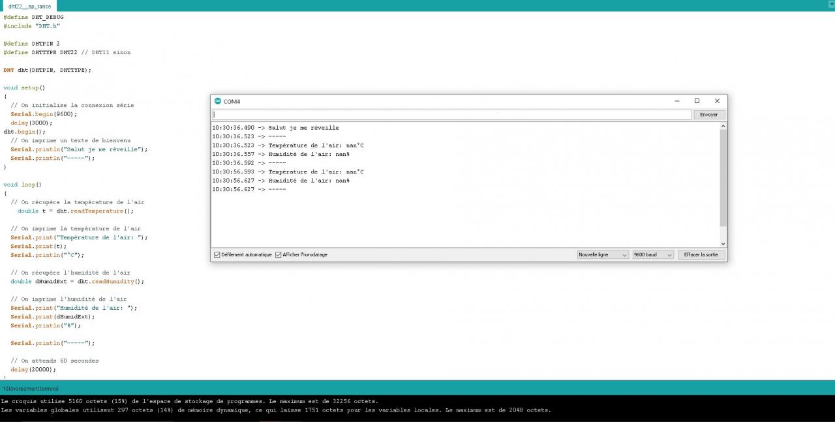
Task: Click the '#define DHTTYPE DHT22' code line
Action: [x=67, y=52]
